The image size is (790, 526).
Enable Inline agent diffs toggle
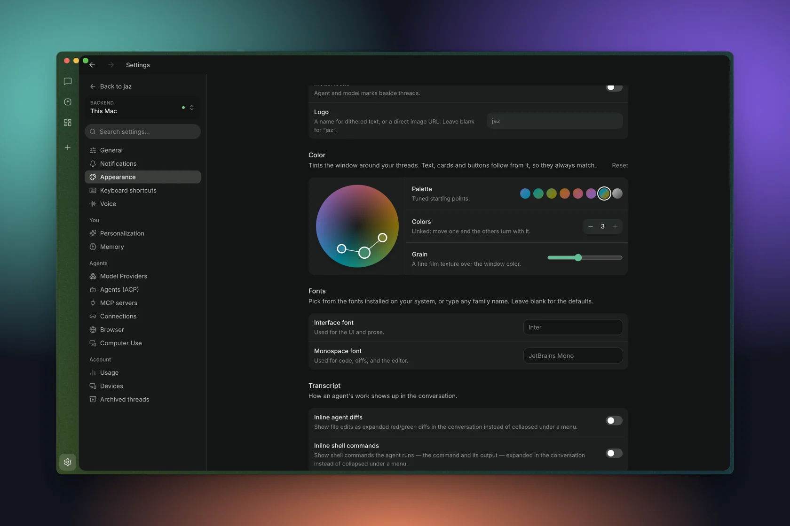[x=614, y=421]
